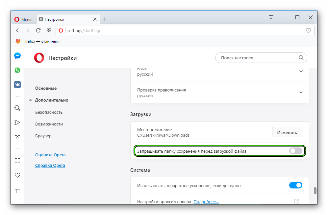Open My Flow send icon in sidebar

(17, 123)
